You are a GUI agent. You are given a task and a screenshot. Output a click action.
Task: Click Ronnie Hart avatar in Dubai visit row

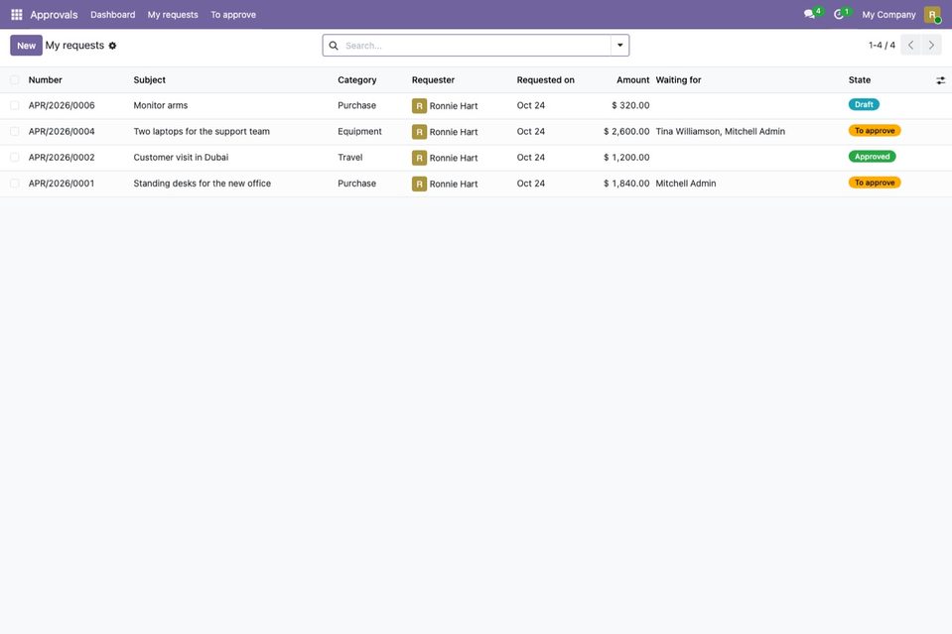coord(419,158)
